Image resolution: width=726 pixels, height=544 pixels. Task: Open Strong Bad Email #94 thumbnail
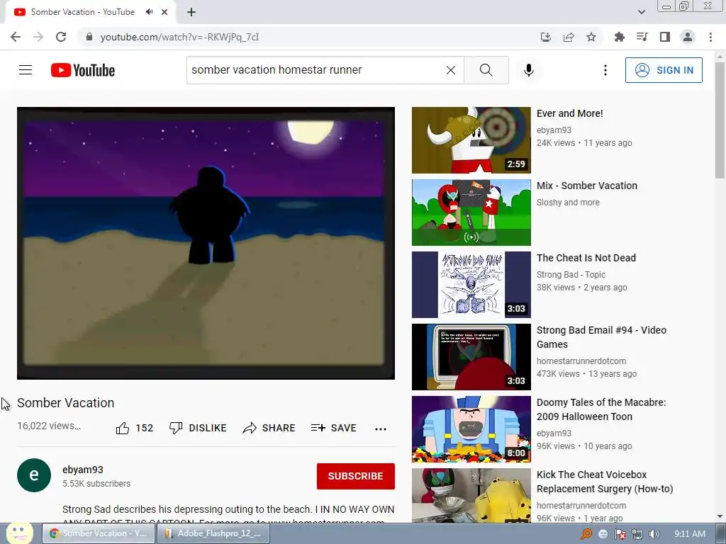pyautogui.click(x=471, y=357)
